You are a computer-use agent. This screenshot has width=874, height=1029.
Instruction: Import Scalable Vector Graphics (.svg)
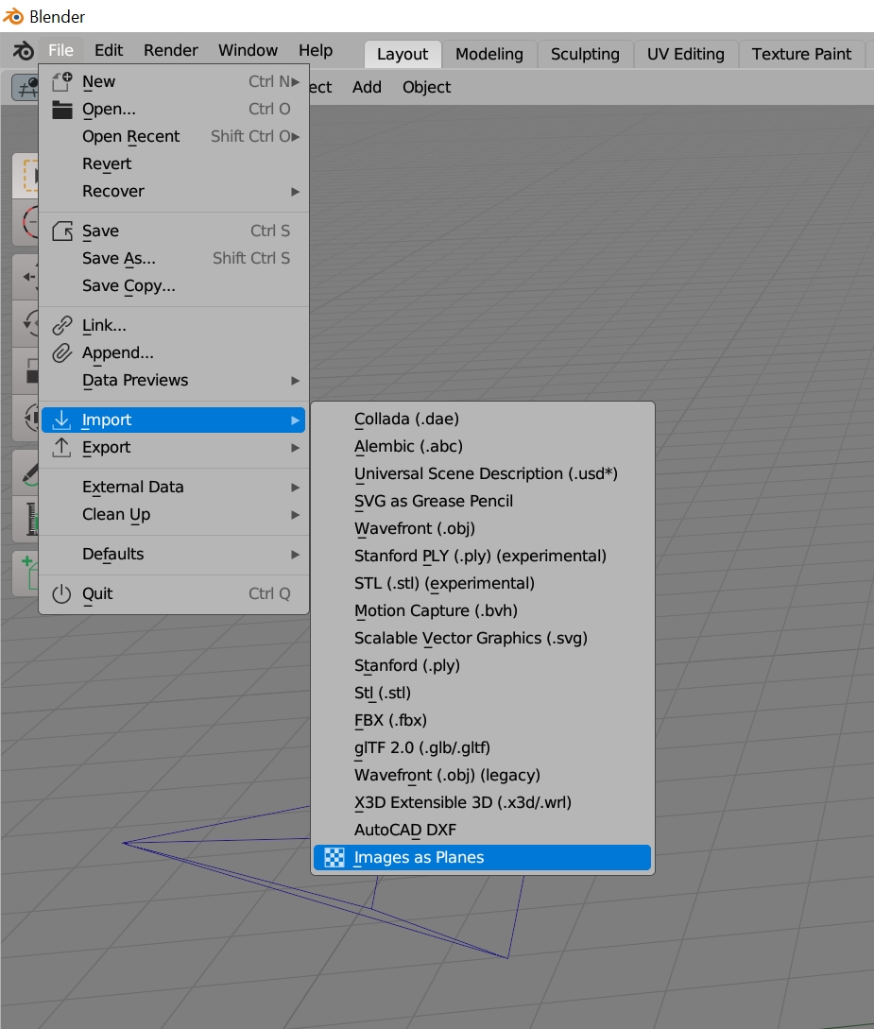482,639
